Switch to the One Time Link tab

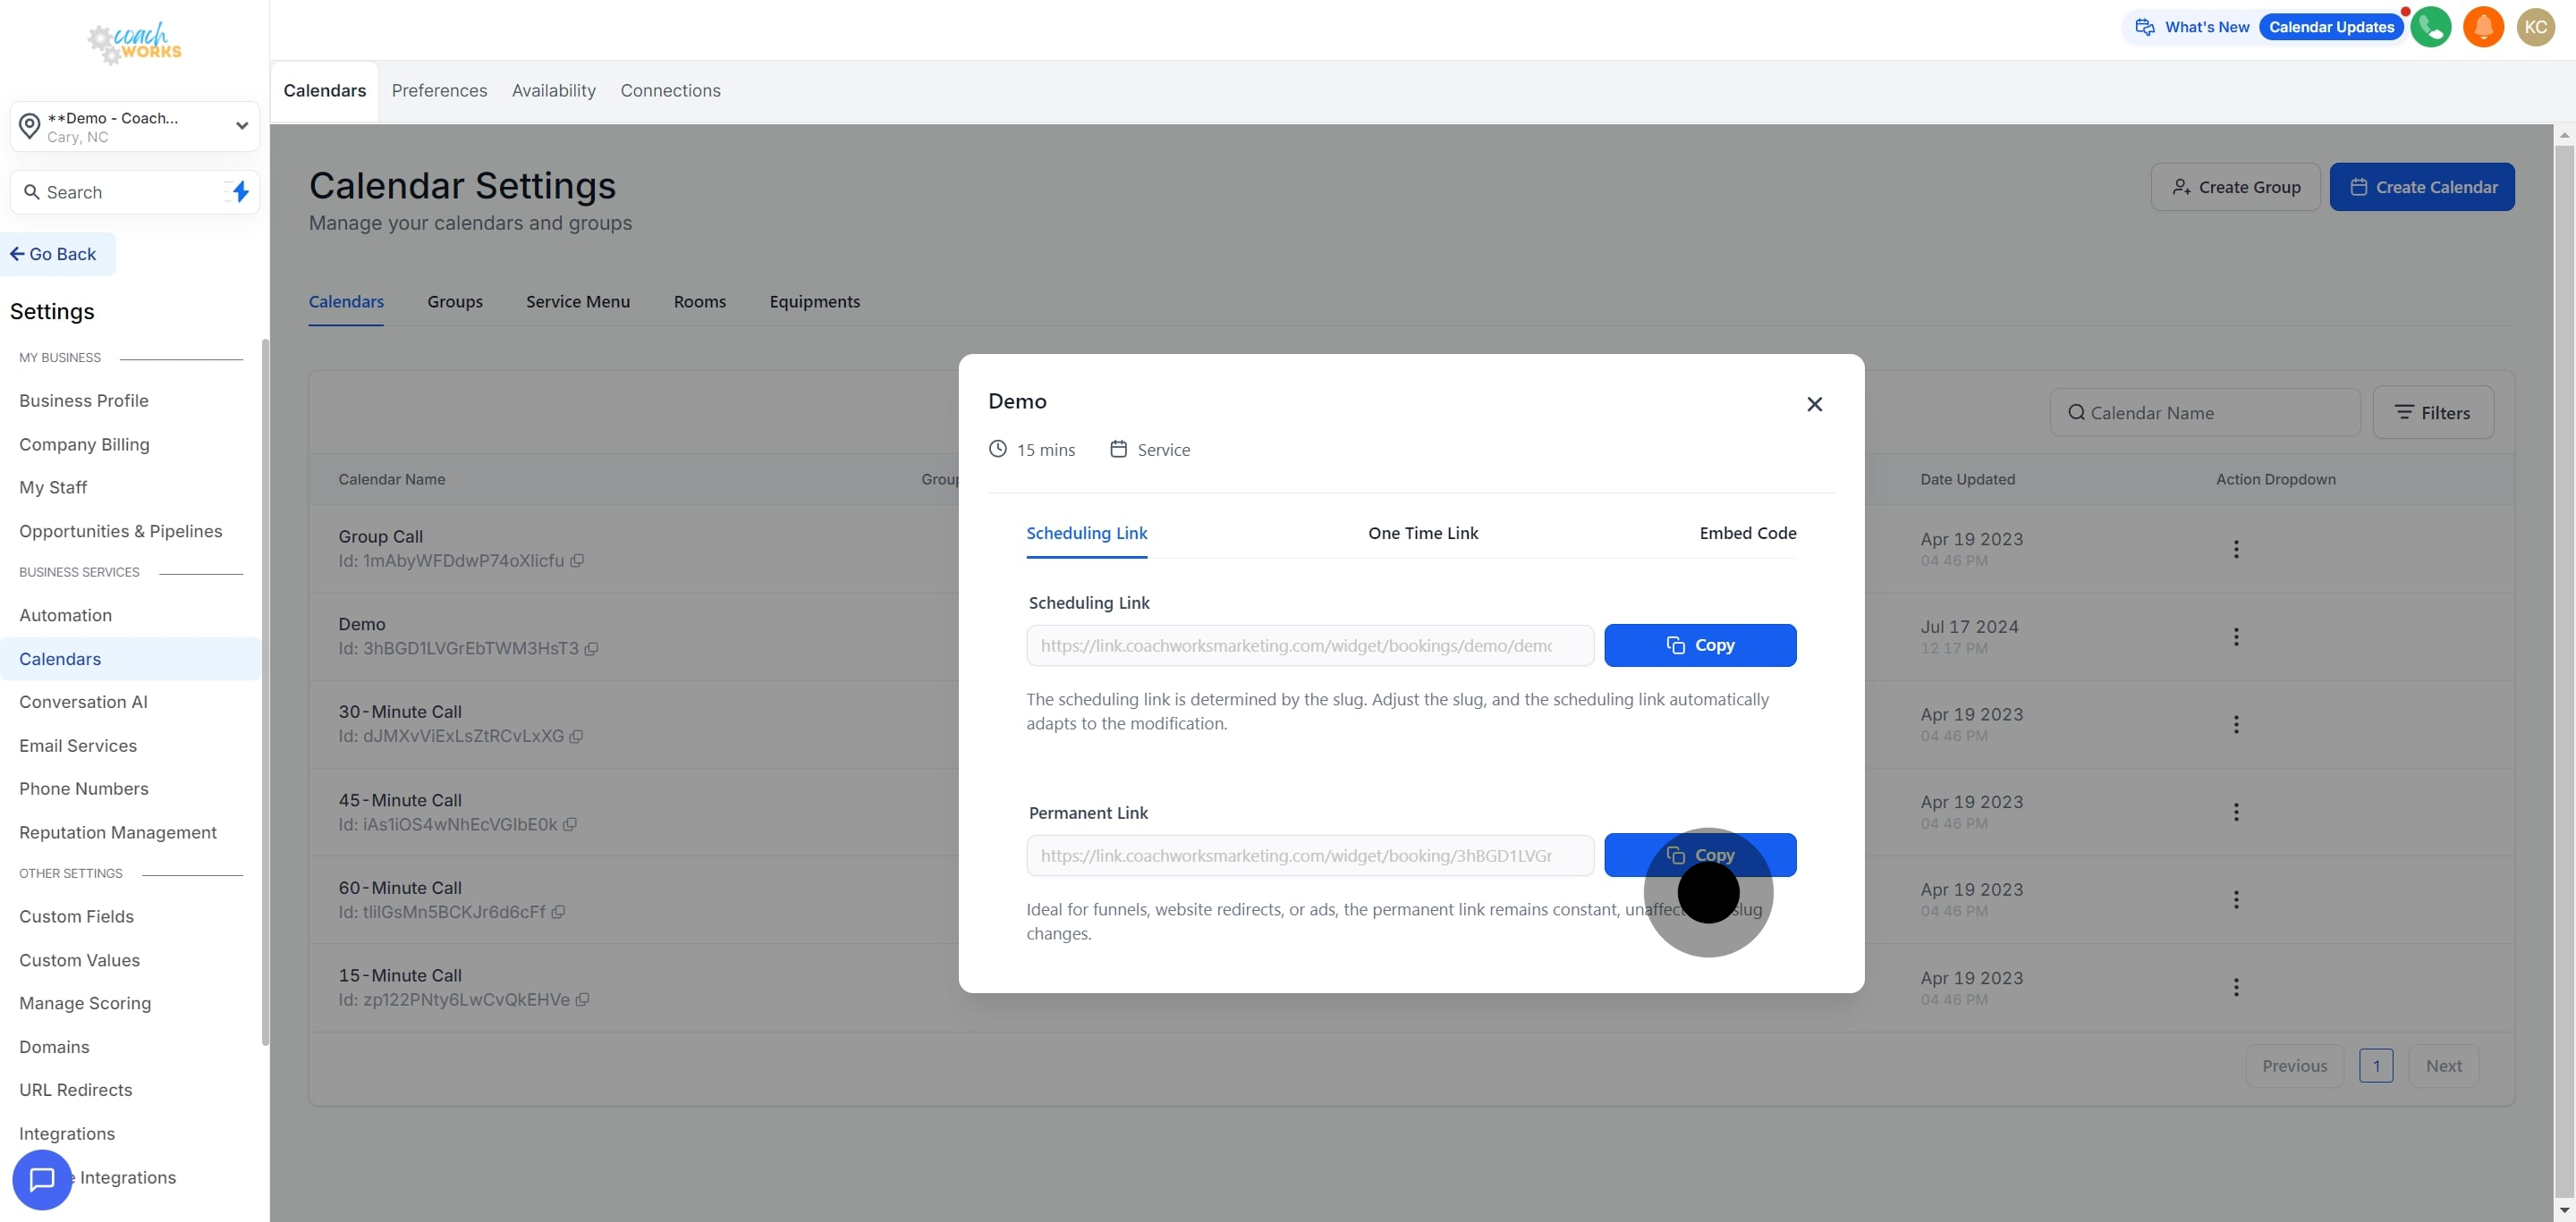click(1423, 534)
